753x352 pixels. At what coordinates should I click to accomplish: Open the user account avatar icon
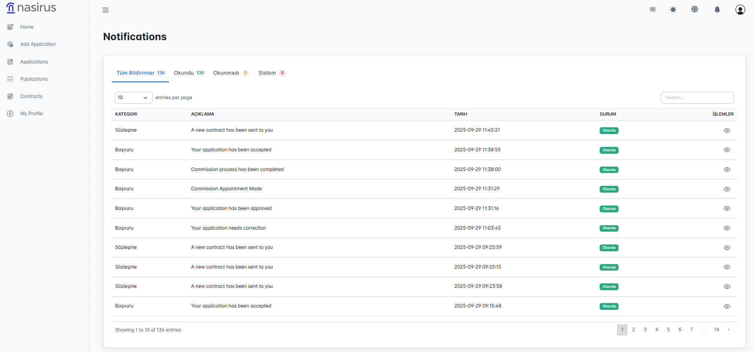(740, 10)
